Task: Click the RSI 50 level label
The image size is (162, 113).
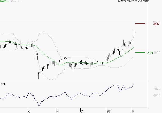Action: point(157,95)
